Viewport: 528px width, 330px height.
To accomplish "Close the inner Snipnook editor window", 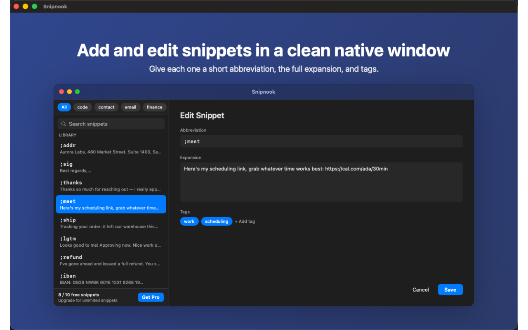I will pos(61,92).
